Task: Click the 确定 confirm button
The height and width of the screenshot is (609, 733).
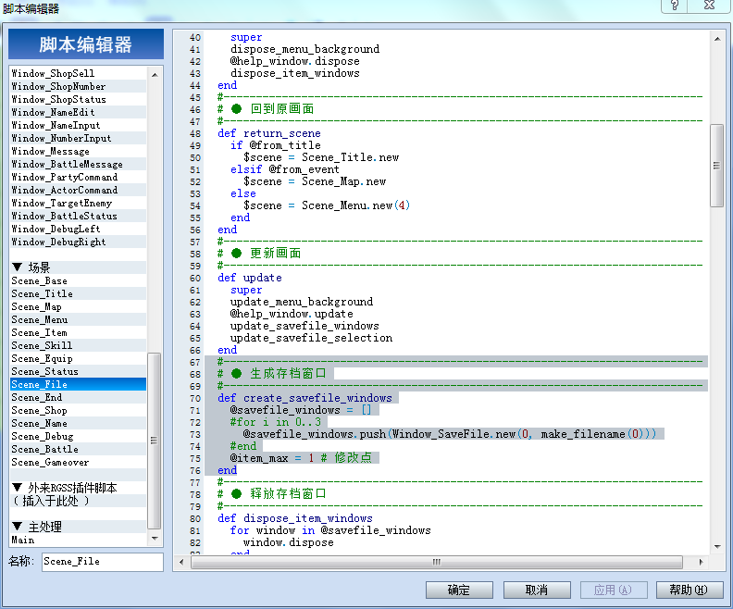Action: [459, 590]
